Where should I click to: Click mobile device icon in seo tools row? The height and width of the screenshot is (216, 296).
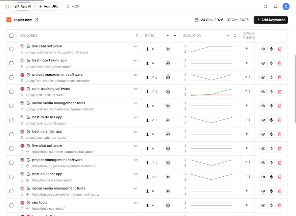coord(22,209)
